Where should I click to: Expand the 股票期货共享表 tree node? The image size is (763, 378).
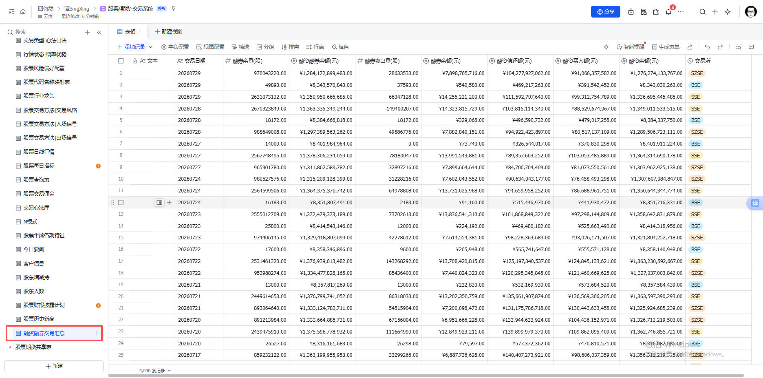(x=10, y=347)
